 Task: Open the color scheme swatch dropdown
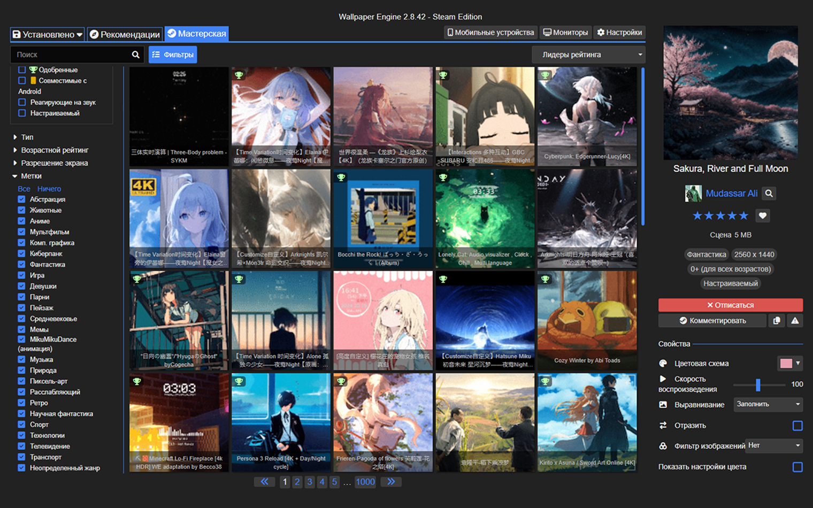pos(790,364)
